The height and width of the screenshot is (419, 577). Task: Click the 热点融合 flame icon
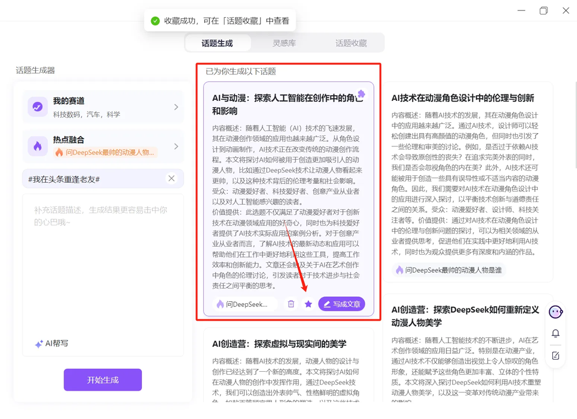click(38, 146)
